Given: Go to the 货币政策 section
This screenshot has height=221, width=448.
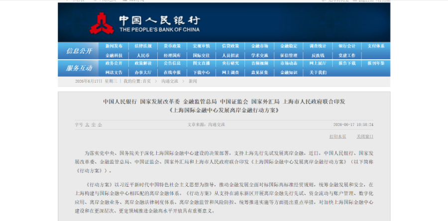Looking at the screenshot, I should [x=172, y=46].
